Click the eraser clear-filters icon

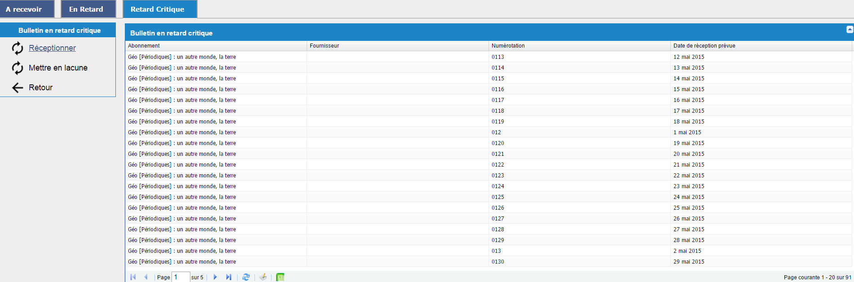263,277
